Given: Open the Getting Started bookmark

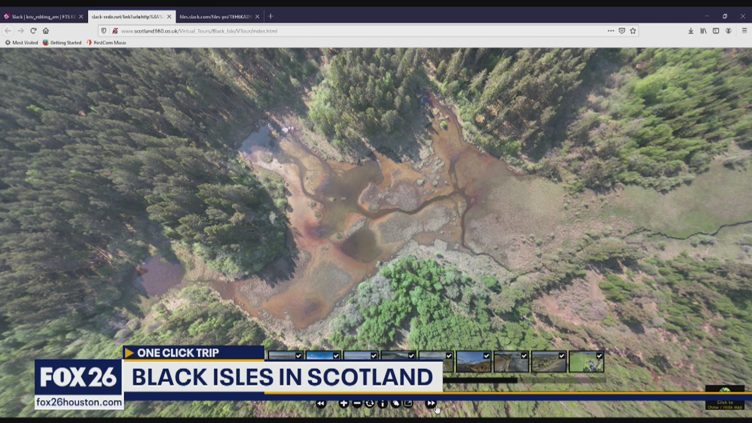Looking at the screenshot, I should pyautogui.click(x=62, y=42).
